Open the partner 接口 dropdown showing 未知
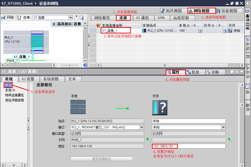 (x=223, y=127)
